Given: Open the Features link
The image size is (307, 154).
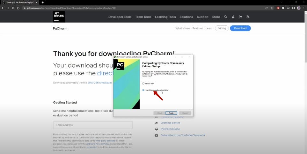Looking at the screenshot, I should (198, 29).
